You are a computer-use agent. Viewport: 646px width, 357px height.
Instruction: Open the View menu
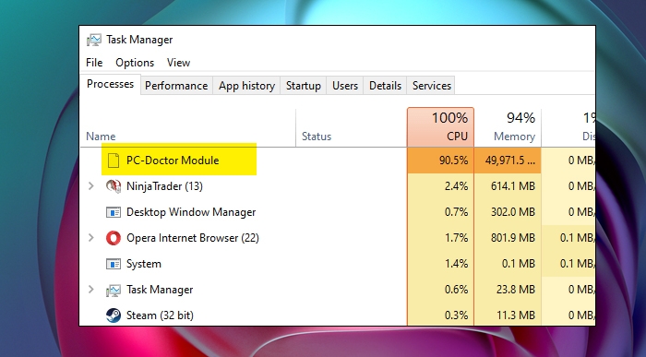pos(178,63)
